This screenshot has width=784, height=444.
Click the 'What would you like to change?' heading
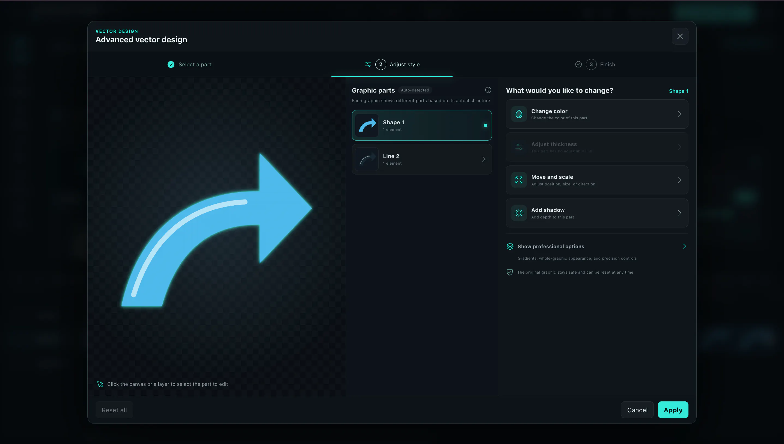pos(559,91)
